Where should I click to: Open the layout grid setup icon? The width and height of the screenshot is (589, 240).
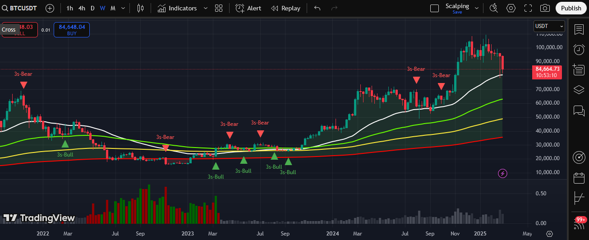(x=219, y=8)
